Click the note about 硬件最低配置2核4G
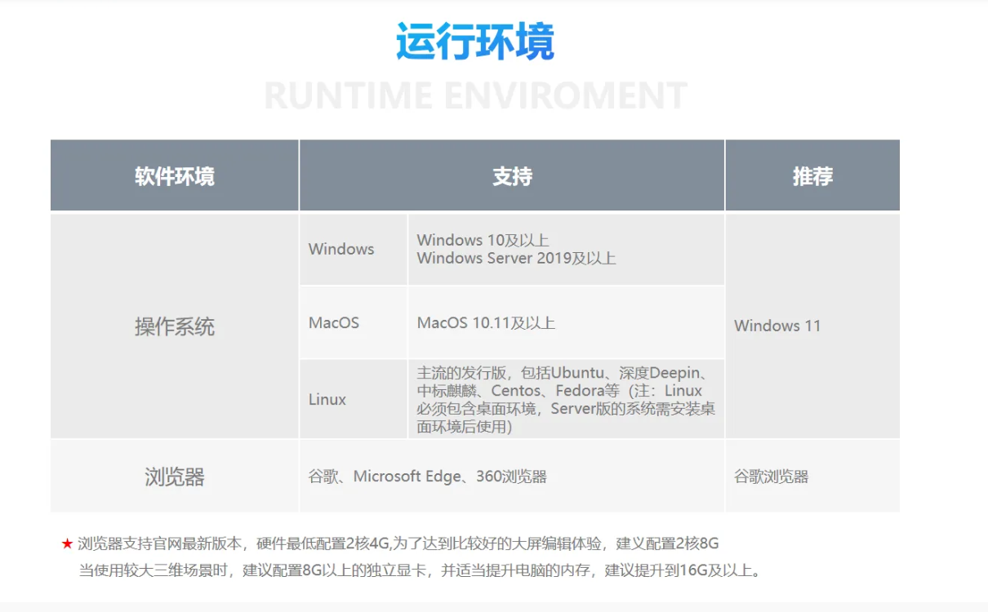This screenshot has width=988, height=612. 398,543
